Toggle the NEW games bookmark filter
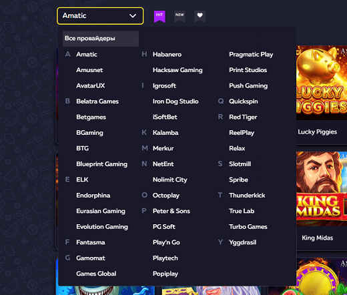 pos(180,16)
